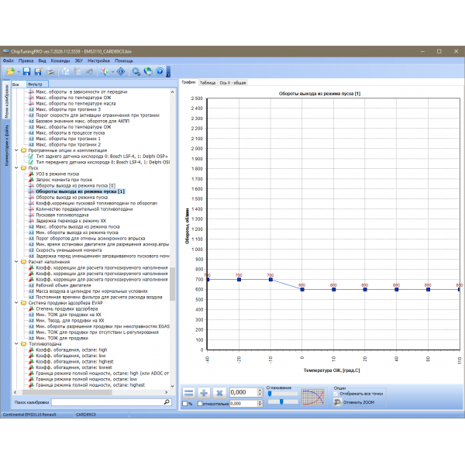Click the blue help question mark icon

[x=160, y=71]
